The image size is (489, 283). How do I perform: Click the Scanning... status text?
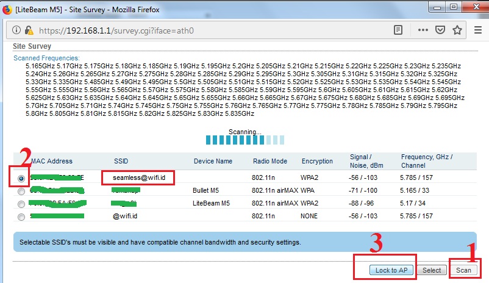click(245, 132)
